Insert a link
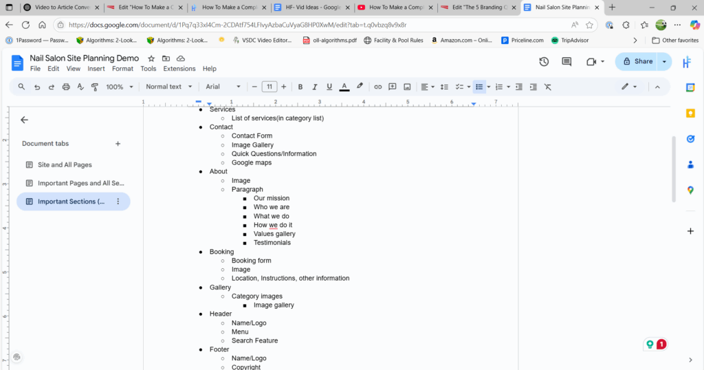Image resolution: width=704 pixels, height=370 pixels. point(377,87)
